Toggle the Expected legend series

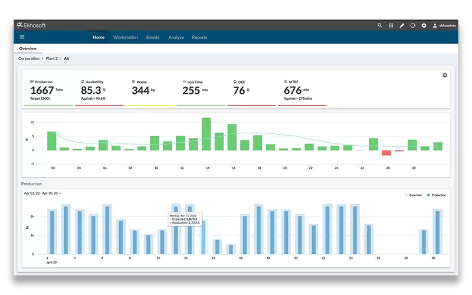[413, 195]
